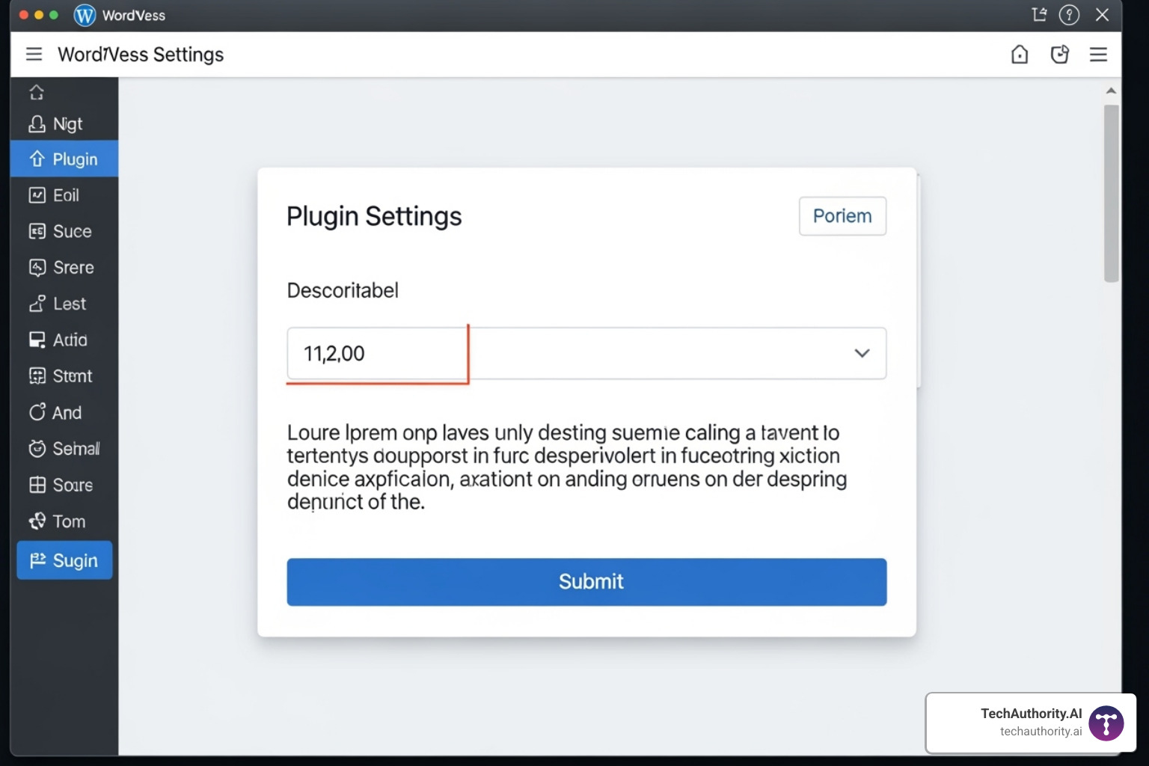Click the And refresh icon in sidebar

(64, 412)
